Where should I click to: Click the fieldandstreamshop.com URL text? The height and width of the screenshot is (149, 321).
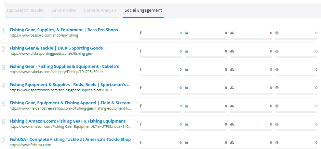tap(70, 108)
